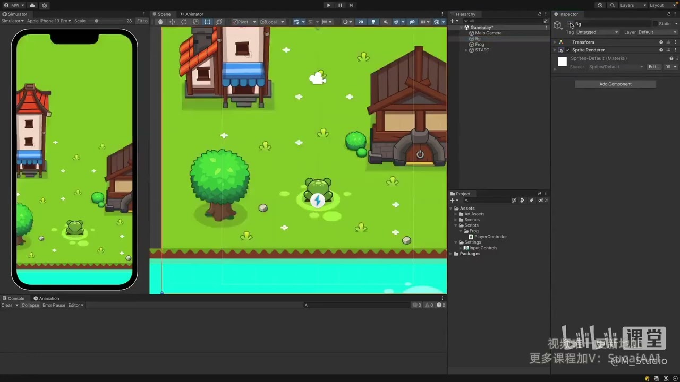This screenshot has width=680, height=382.
Task: Toggle 2D view mode
Action: (361, 22)
